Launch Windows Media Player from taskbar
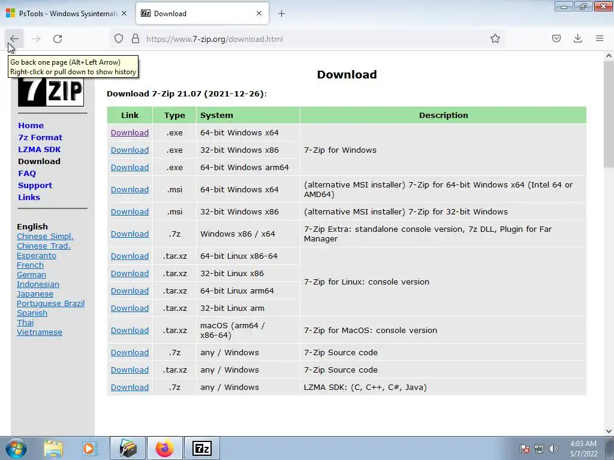This screenshot has height=460, width=614. click(x=89, y=448)
